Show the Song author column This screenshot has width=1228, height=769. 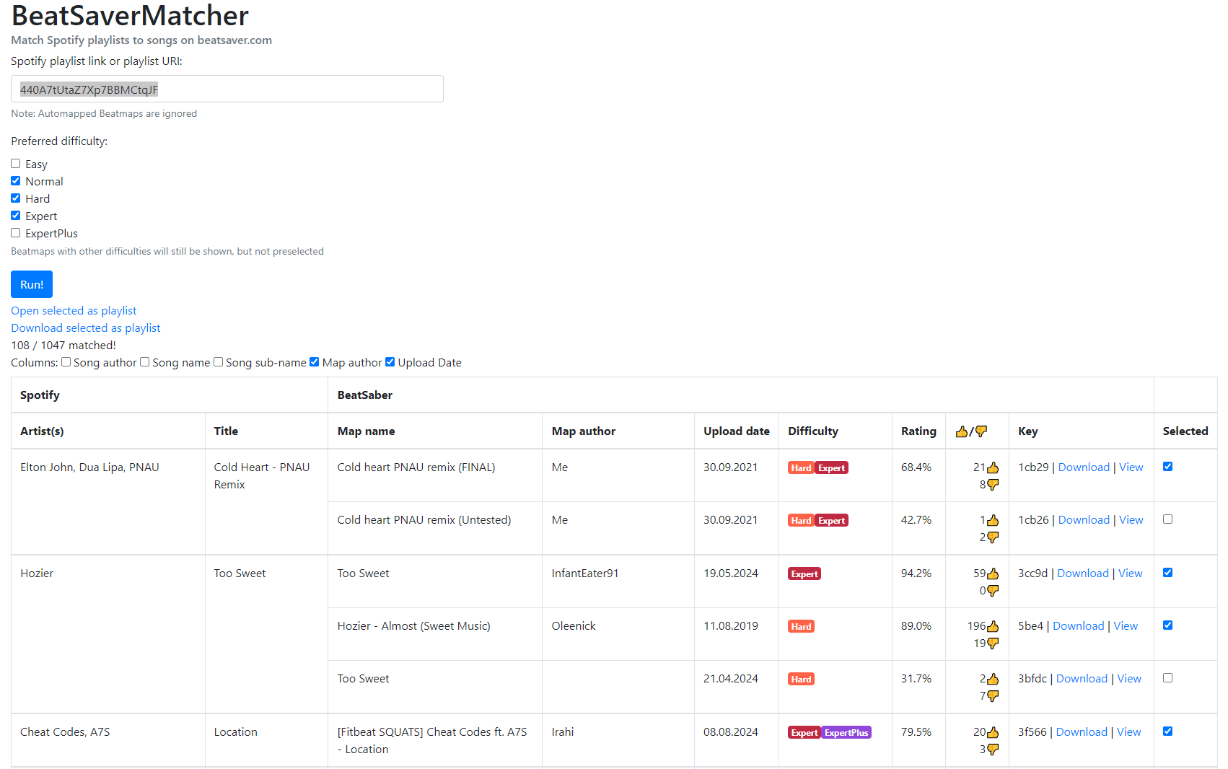pos(66,362)
